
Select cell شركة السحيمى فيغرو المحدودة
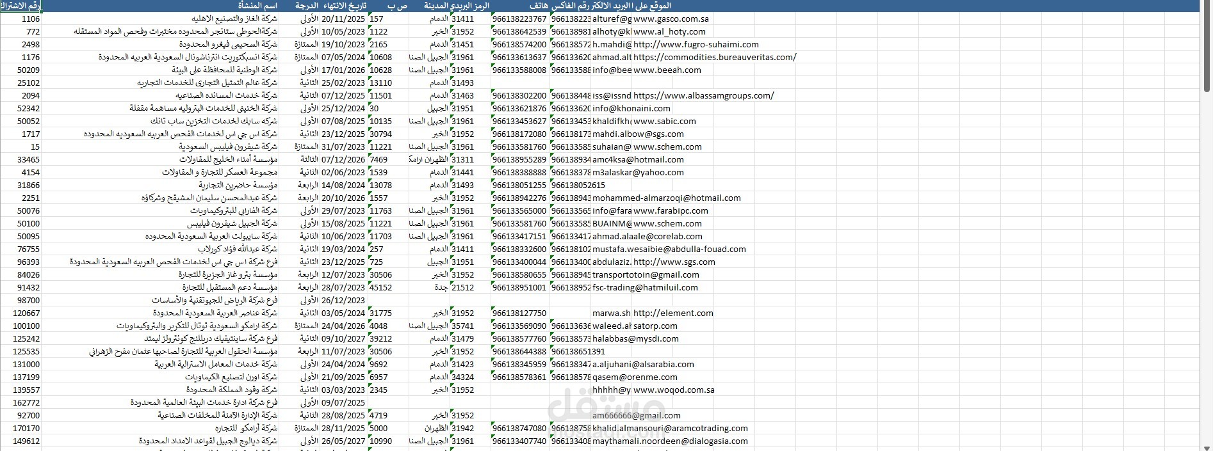pos(160,44)
